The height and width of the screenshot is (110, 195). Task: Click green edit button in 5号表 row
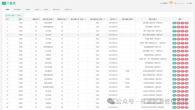174,39
